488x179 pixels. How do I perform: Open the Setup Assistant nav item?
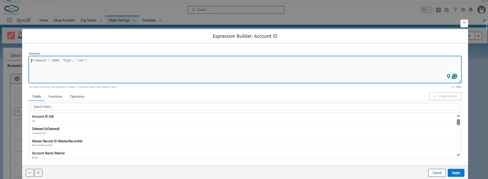point(63,20)
